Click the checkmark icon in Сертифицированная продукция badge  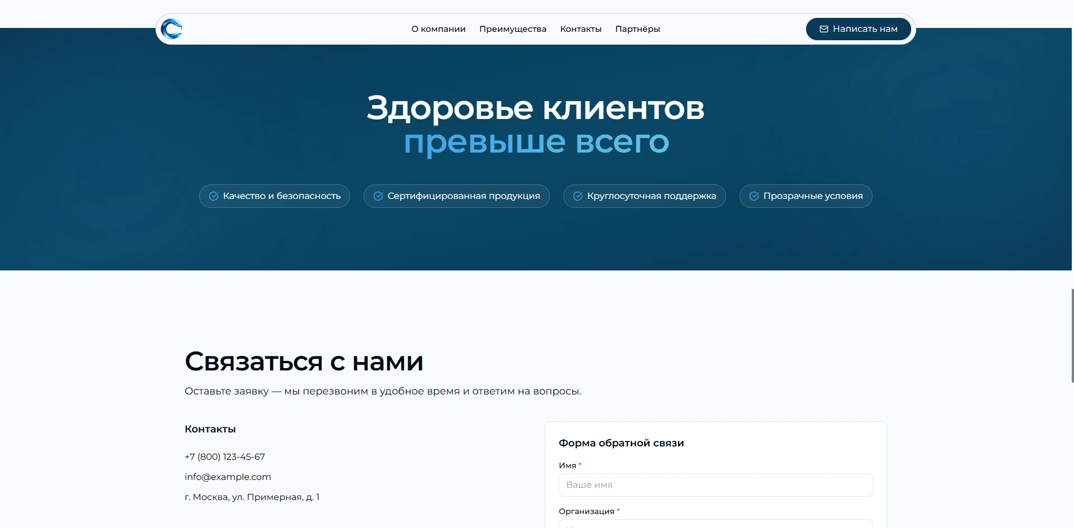coord(378,196)
